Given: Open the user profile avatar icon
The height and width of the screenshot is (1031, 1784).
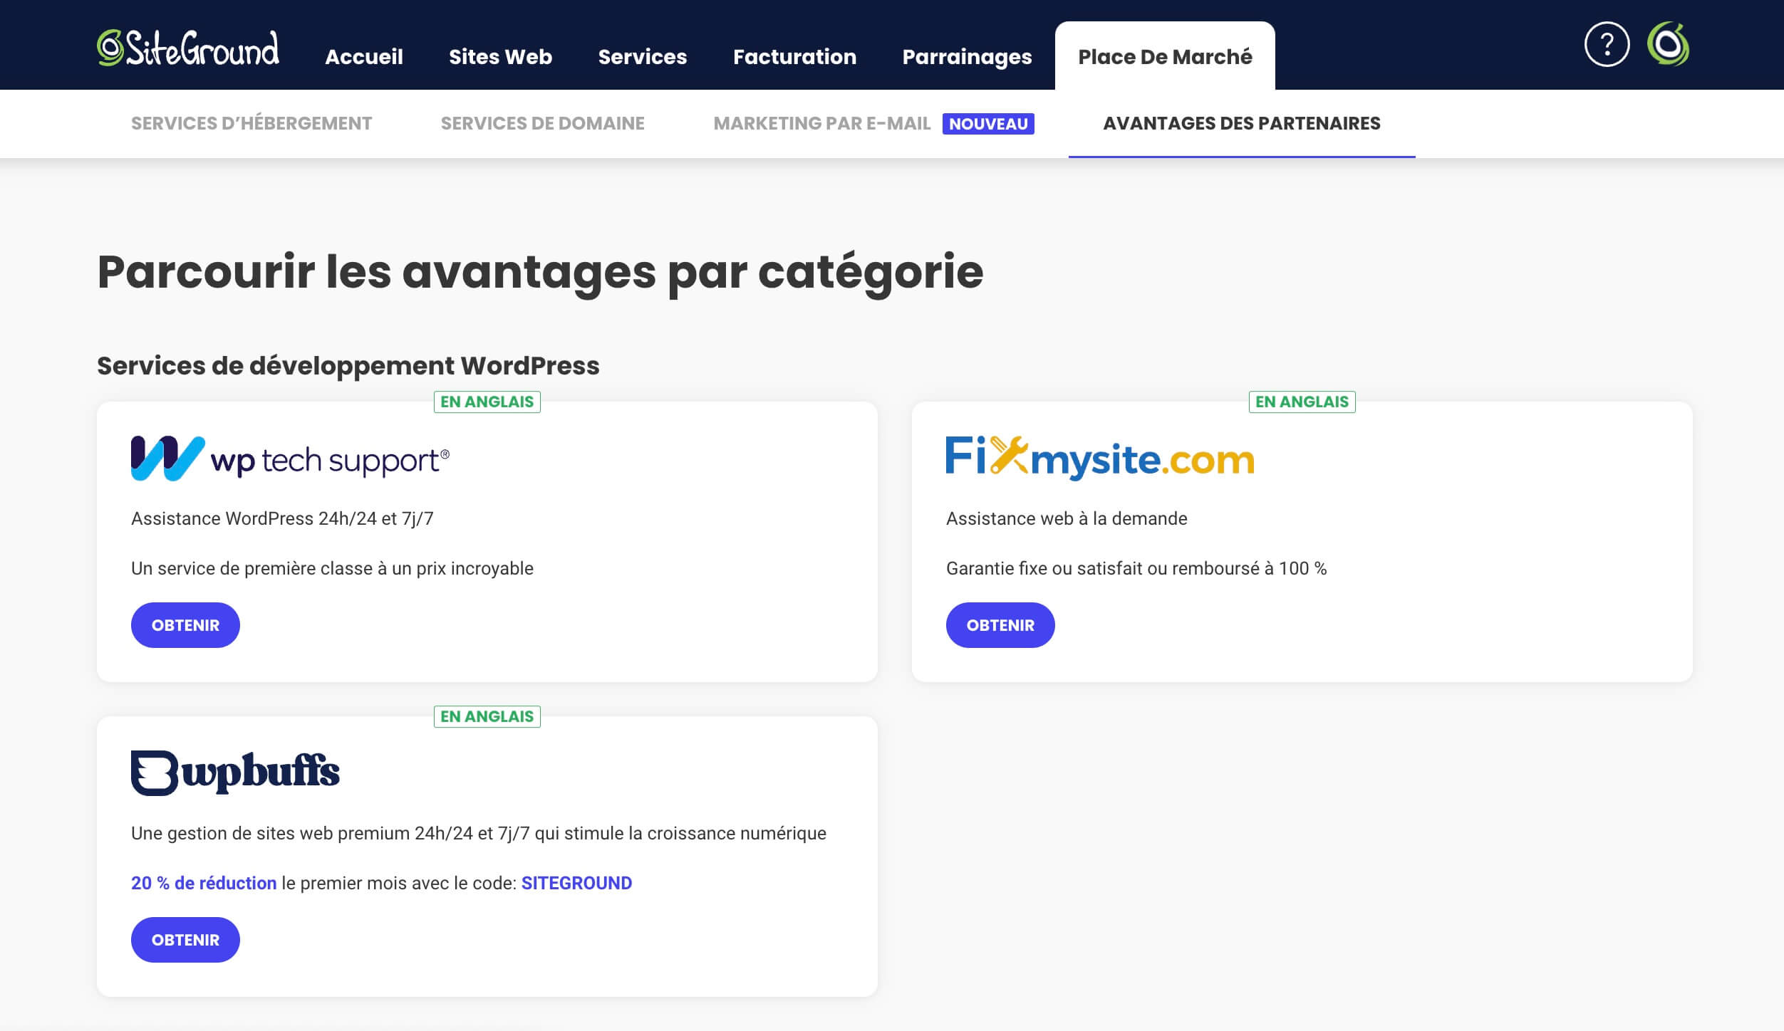Looking at the screenshot, I should point(1668,44).
